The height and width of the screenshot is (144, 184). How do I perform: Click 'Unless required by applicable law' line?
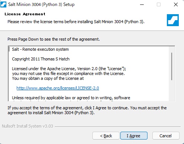pyautogui.click(x=71, y=98)
